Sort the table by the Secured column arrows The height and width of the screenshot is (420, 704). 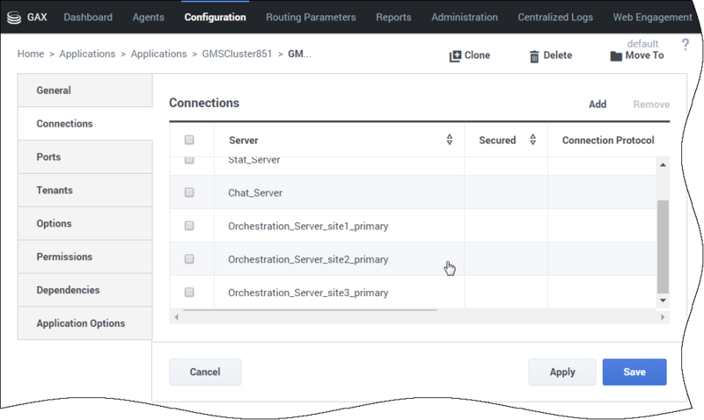pyautogui.click(x=533, y=140)
